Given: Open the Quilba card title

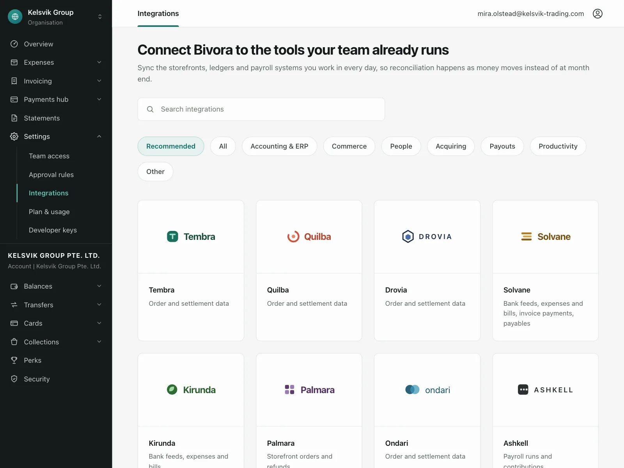Looking at the screenshot, I should 278,290.
